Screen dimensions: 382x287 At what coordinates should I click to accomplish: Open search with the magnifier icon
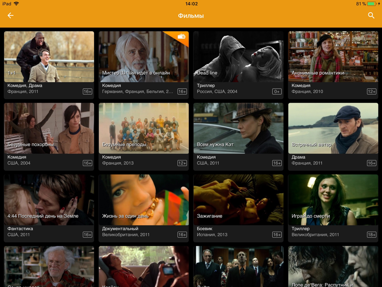371,16
